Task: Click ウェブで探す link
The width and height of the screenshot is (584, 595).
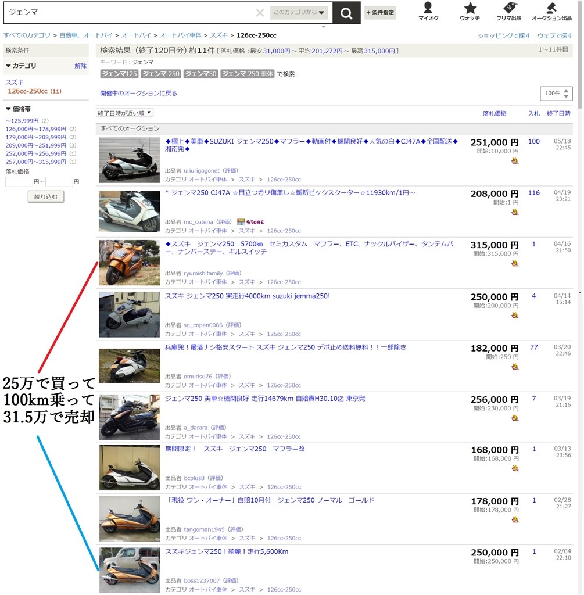Action: tap(555, 35)
